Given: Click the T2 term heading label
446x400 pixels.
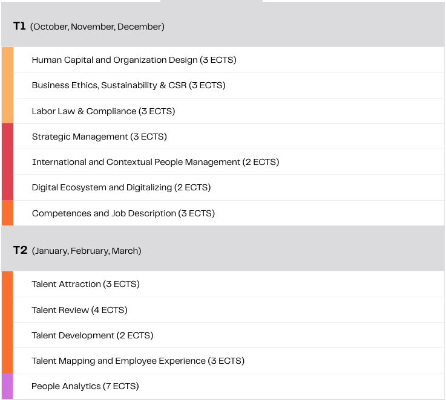Looking at the screenshot, I should 20,250.
